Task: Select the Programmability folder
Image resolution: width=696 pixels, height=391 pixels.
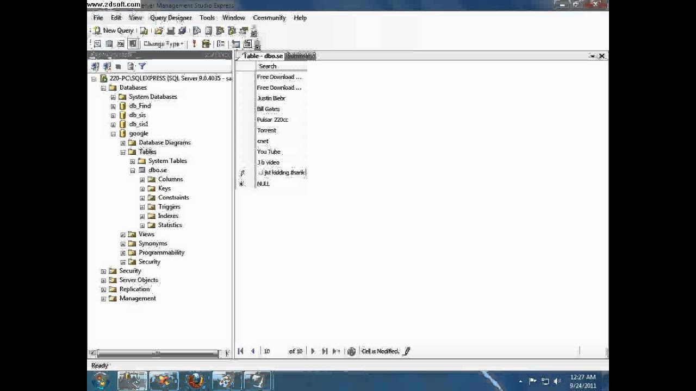Action: click(161, 253)
